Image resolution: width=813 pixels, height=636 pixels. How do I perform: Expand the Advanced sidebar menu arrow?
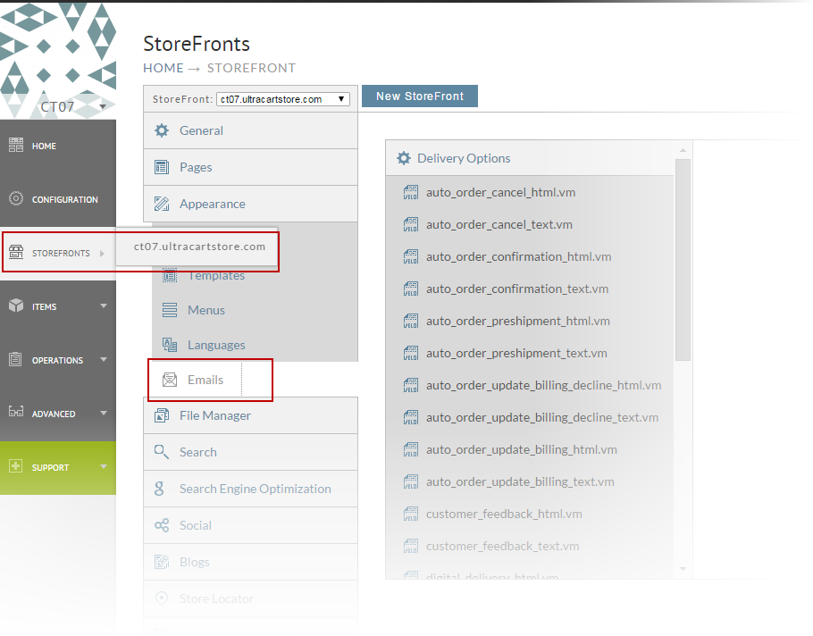click(x=103, y=413)
